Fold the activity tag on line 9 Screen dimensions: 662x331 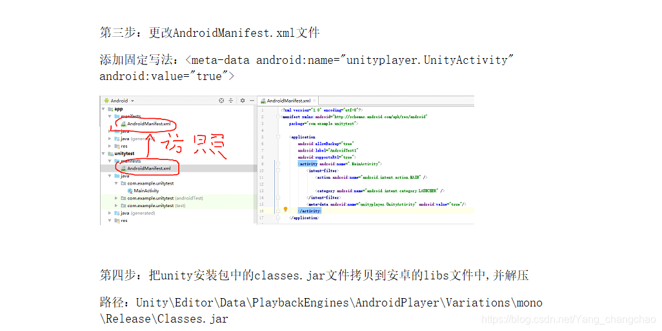pos(278,164)
